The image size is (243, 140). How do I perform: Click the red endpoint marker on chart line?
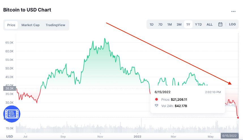click(x=238, y=117)
